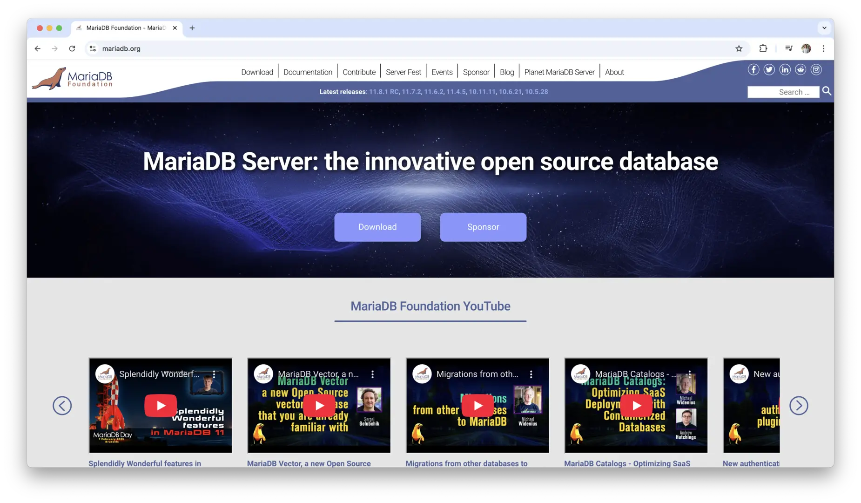This screenshot has height=503, width=861.
Task: Expand the tab search dropdown arrow
Action: point(824,28)
